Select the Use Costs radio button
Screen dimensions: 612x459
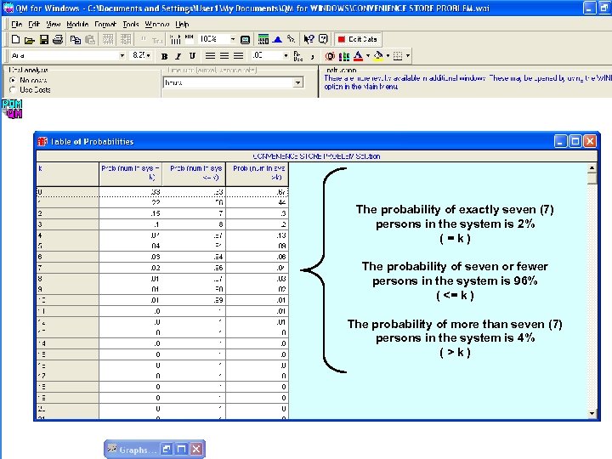click(x=13, y=90)
